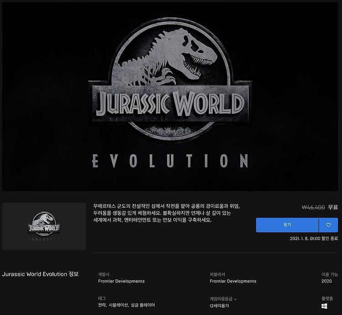Image resolution: width=342 pixels, height=315 pixels.
Task: Click the 12세이용가 rating text
Action: tap(219, 306)
